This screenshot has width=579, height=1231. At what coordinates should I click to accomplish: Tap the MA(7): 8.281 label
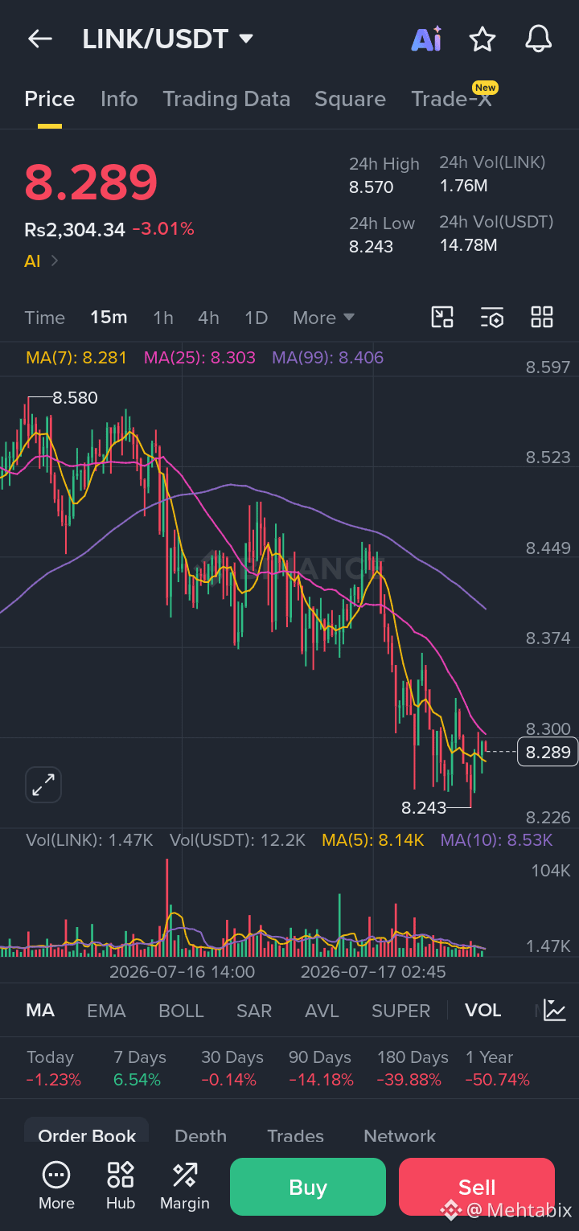76,358
